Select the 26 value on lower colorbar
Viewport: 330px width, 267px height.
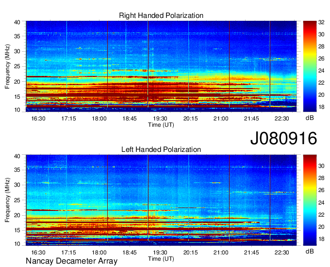pyautogui.click(x=321, y=191)
